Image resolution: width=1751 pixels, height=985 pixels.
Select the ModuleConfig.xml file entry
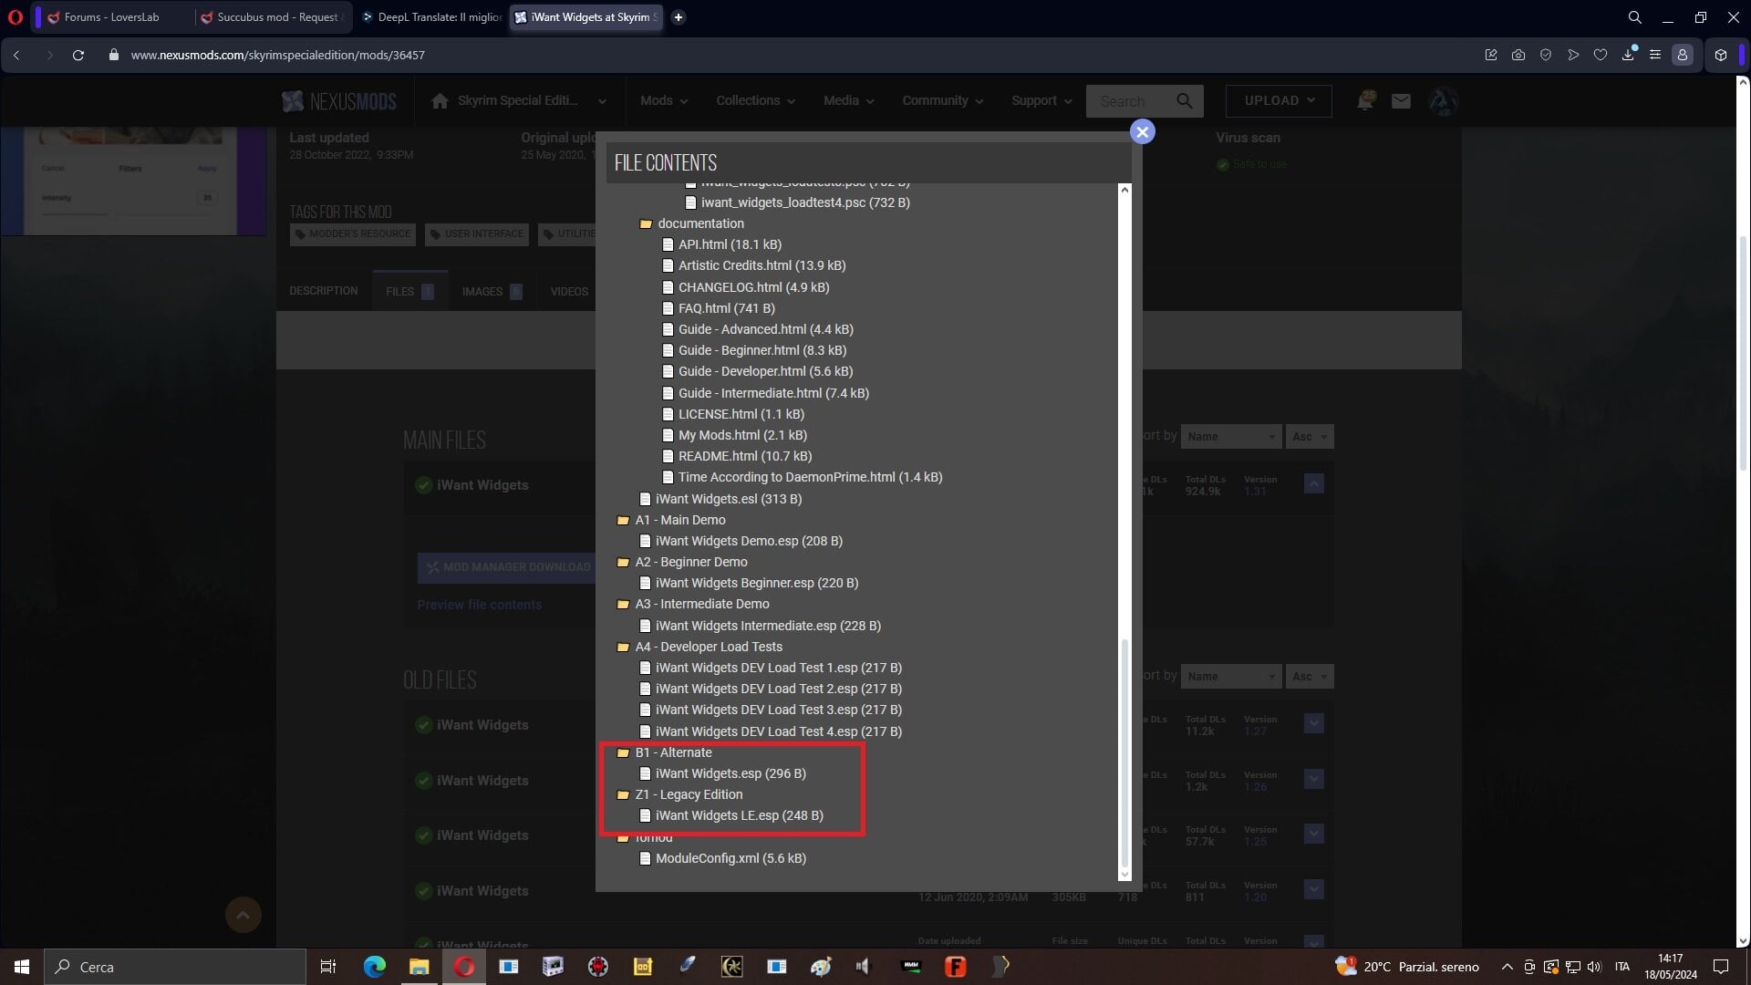[x=723, y=858]
